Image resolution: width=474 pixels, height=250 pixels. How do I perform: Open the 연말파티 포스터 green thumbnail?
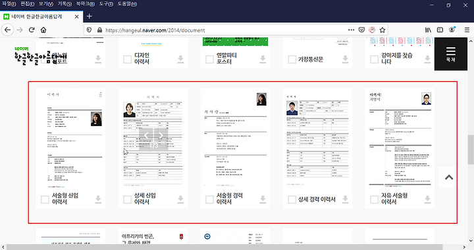click(x=235, y=41)
